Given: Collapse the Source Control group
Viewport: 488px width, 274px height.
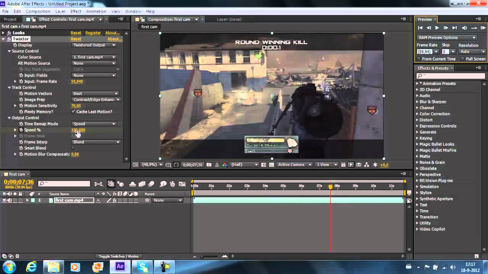Looking at the screenshot, I should click(x=9, y=51).
